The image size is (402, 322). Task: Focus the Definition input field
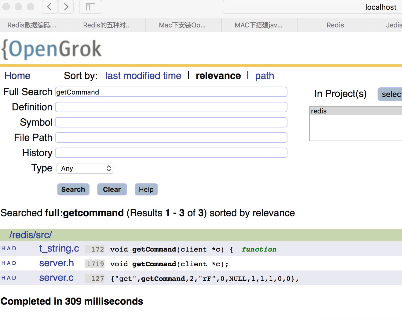(171, 107)
